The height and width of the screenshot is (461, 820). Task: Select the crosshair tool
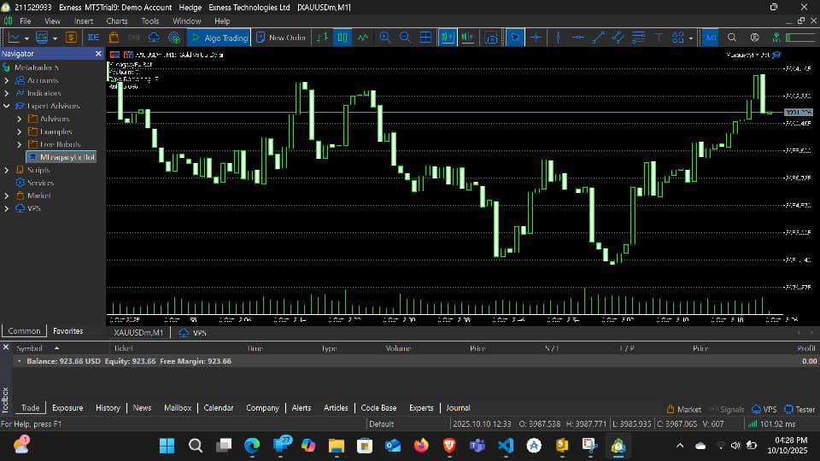pos(536,38)
